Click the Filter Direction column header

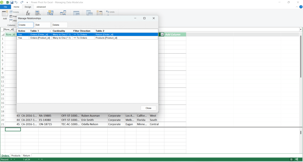tap(83, 31)
